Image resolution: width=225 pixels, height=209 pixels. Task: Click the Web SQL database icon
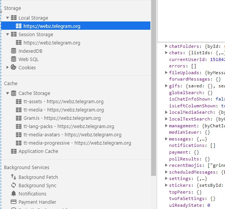[x=14, y=59]
